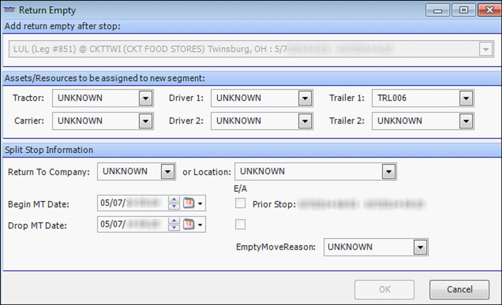
Task: Open the Trailer 1 dropdown arrow
Action: coord(465,99)
